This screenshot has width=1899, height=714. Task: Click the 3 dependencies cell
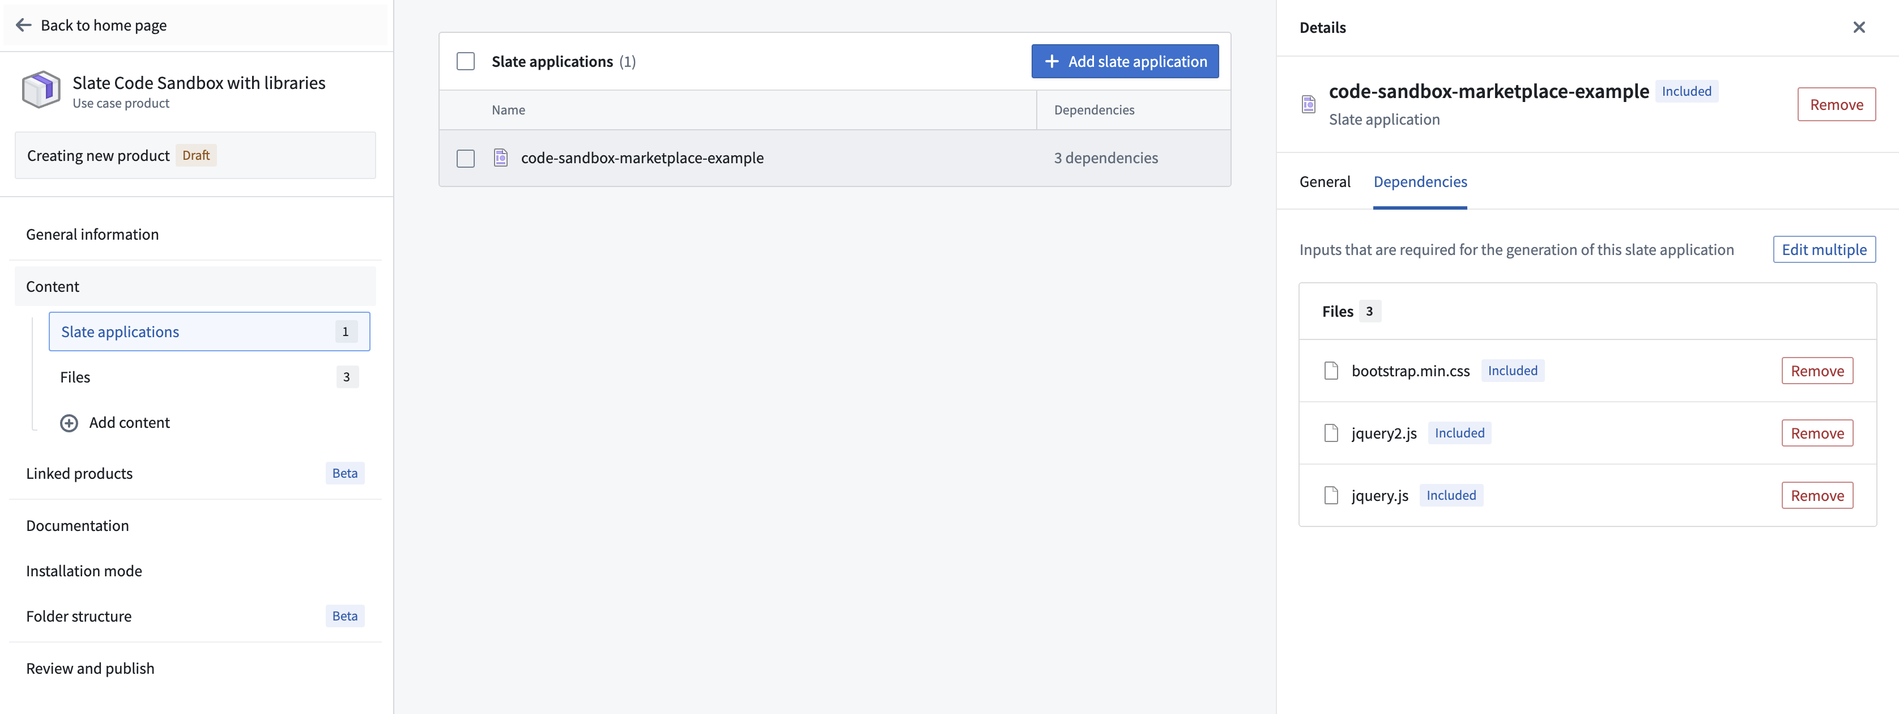pos(1106,158)
